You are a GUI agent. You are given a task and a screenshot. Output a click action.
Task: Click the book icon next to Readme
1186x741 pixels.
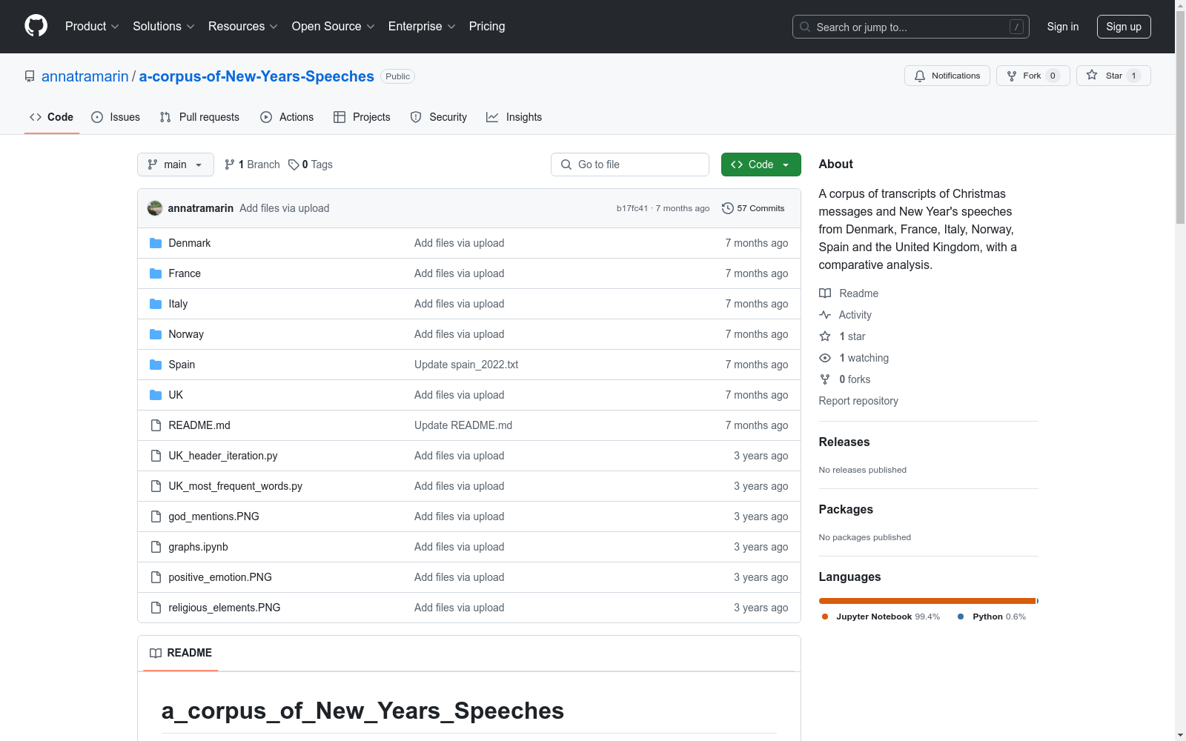coord(825,293)
